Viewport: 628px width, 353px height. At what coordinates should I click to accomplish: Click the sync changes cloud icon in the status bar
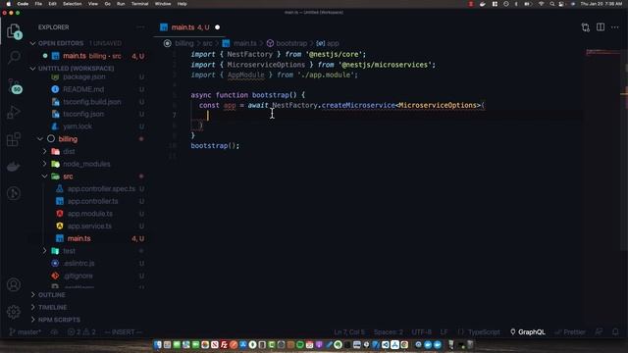(54, 331)
